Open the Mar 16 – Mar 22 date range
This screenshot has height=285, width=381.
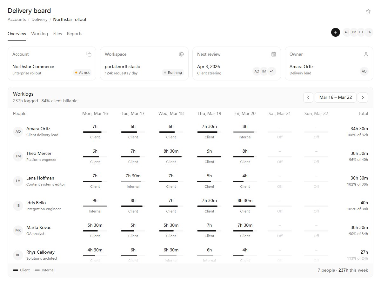tap(336, 97)
